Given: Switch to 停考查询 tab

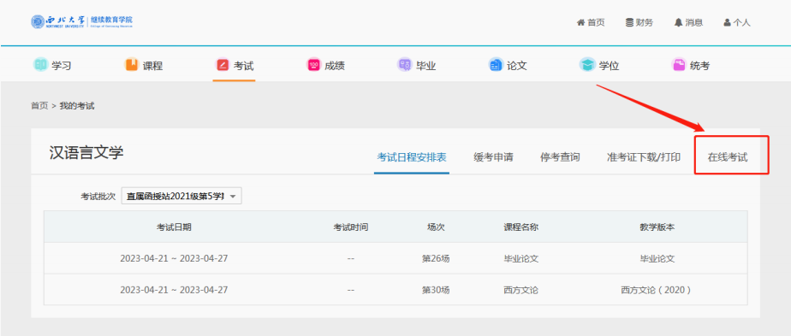Looking at the screenshot, I should coord(560,157).
